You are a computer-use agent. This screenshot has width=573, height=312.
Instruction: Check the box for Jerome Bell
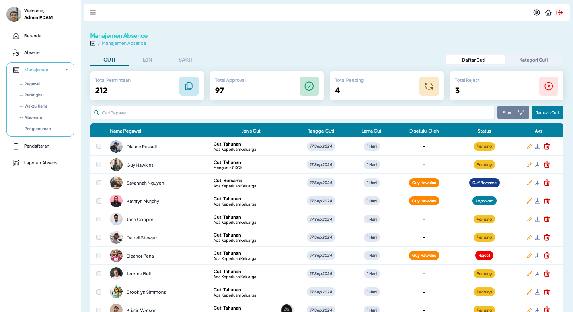click(99, 273)
